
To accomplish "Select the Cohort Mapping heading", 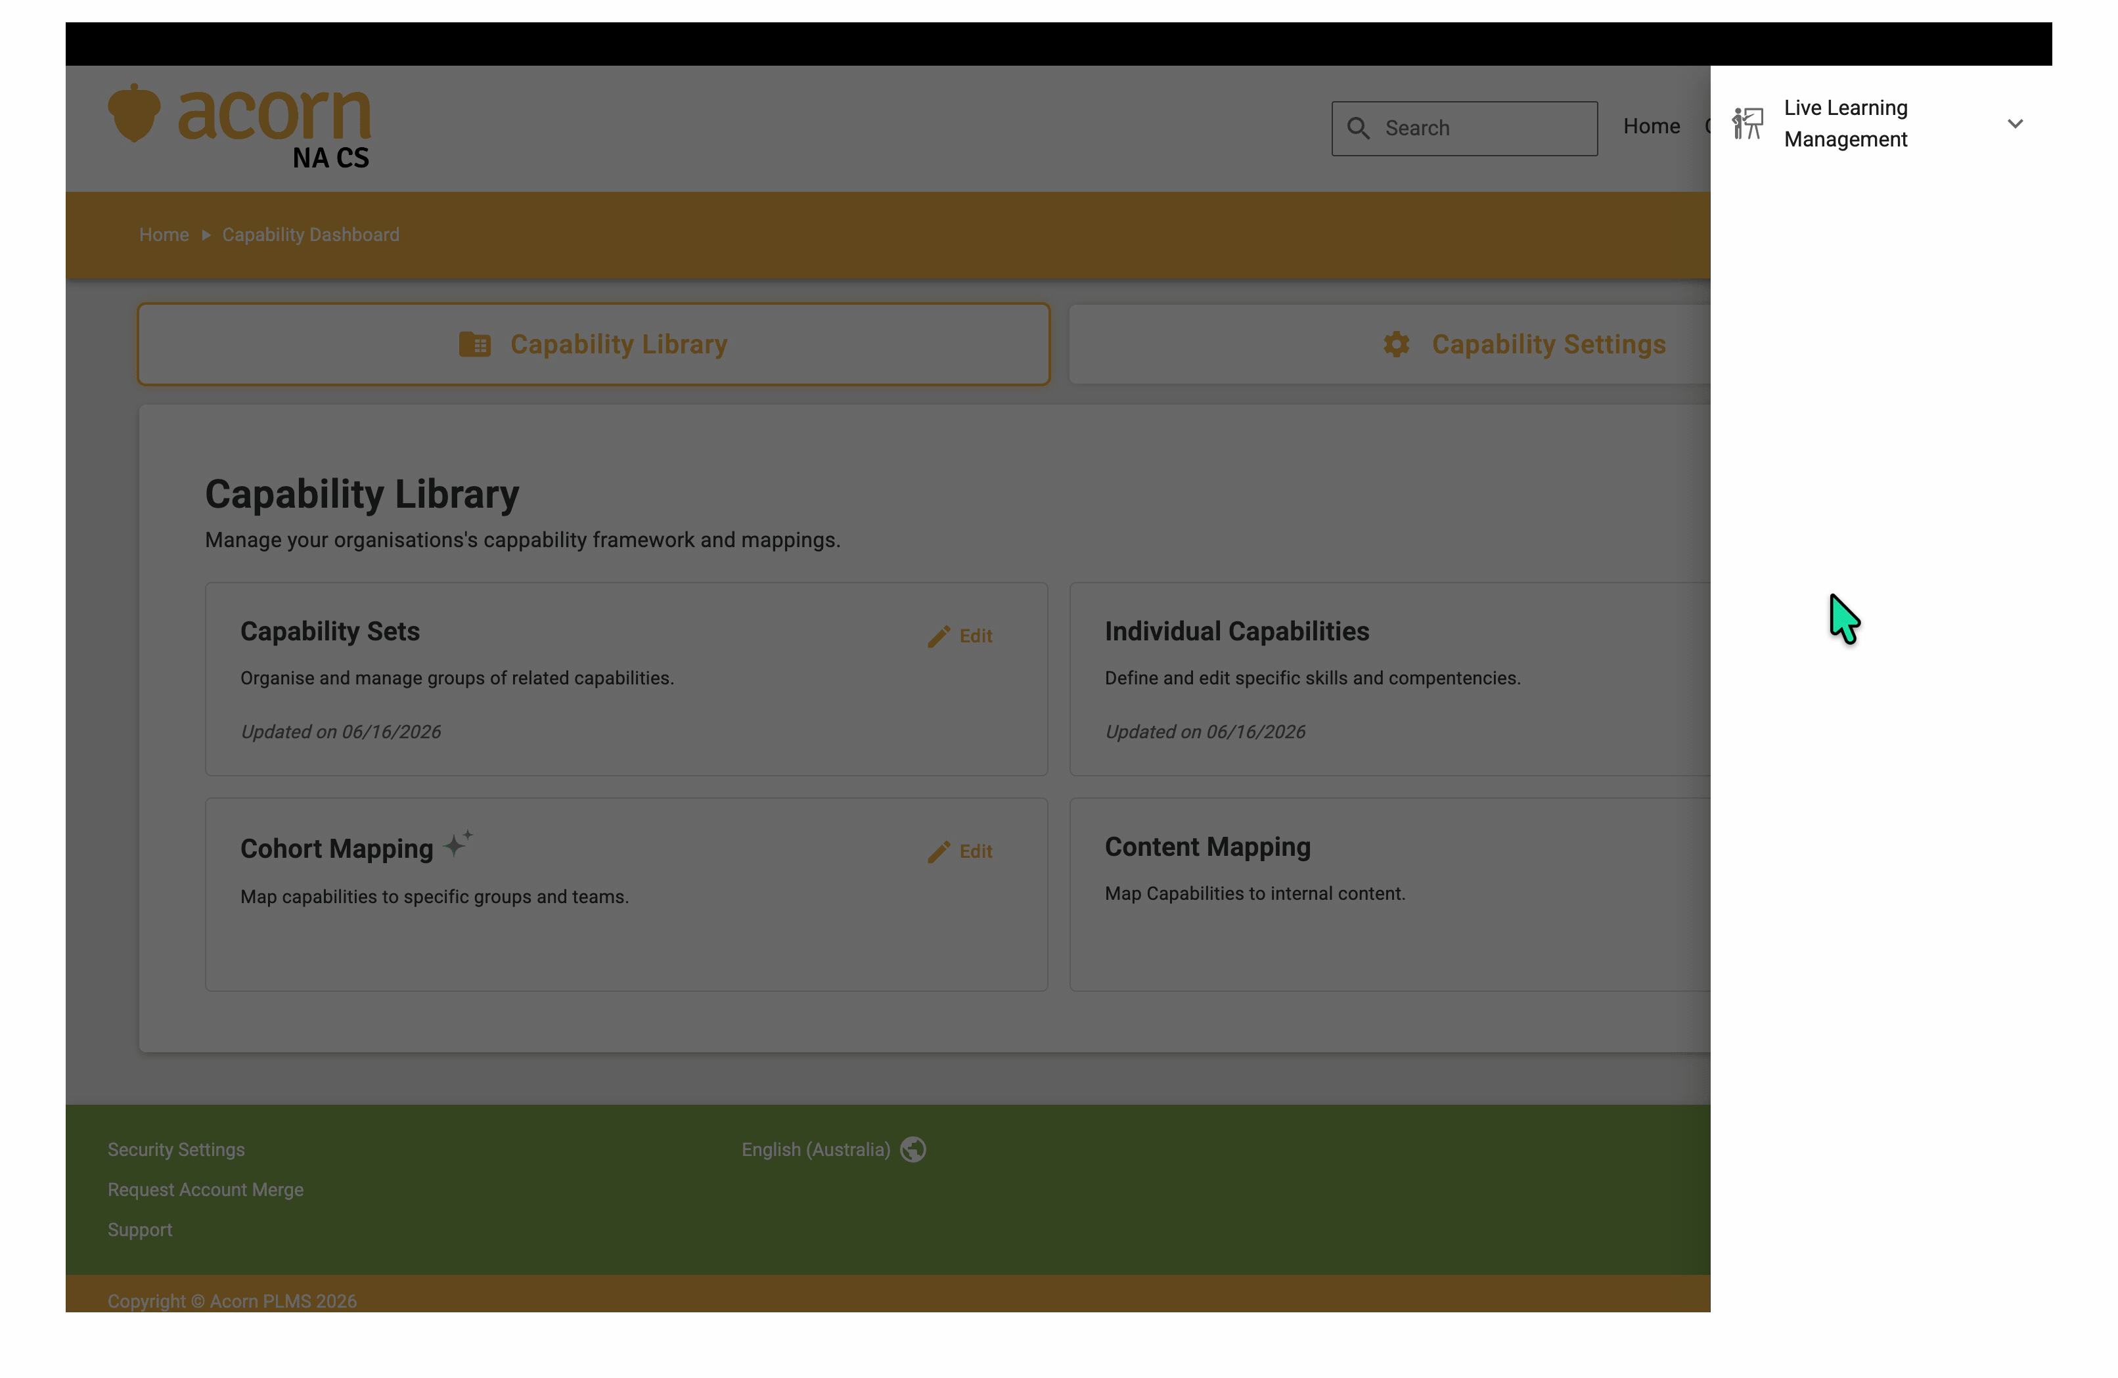I will click(x=336, y=849).
